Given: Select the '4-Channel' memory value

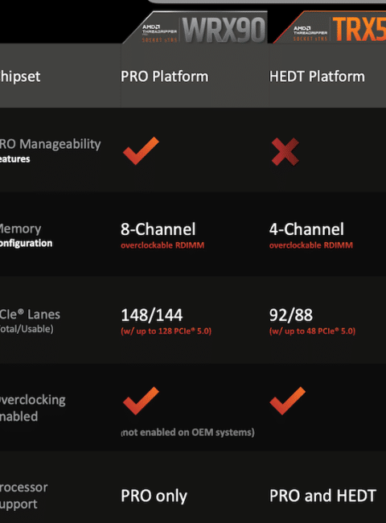Looking at the screenshot, I should point(306,229).
